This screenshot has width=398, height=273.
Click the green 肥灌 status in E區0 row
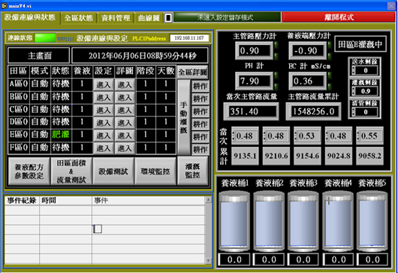point(61,135)
